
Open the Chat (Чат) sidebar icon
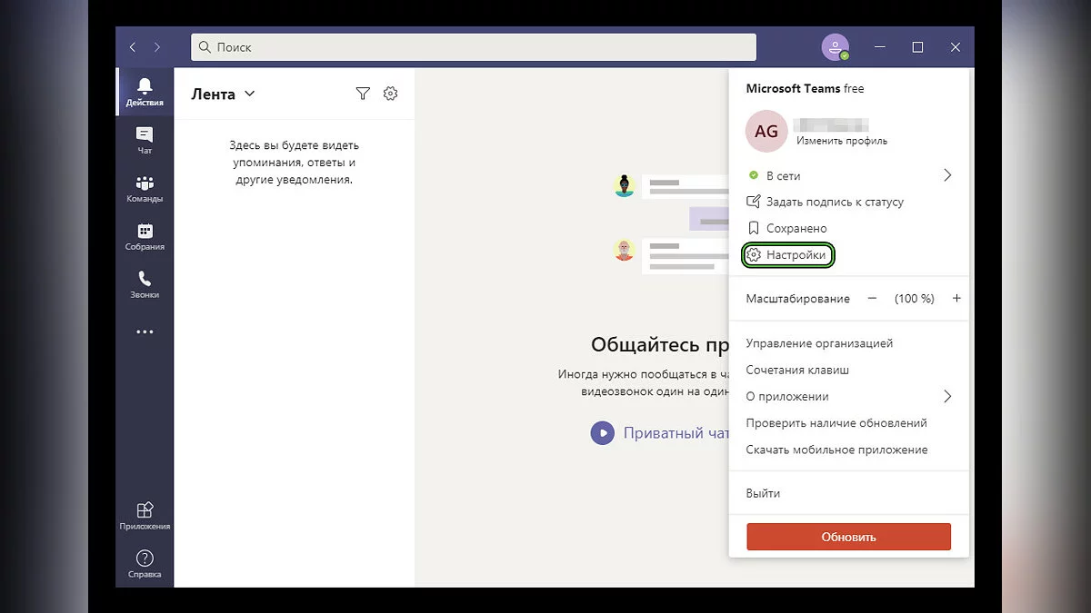click(x=145, y=140)
